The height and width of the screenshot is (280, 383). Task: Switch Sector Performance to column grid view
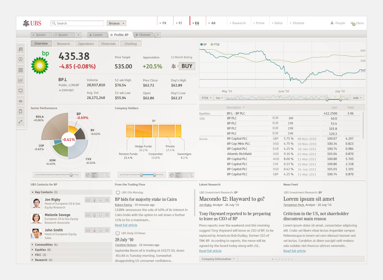[100, 175]
